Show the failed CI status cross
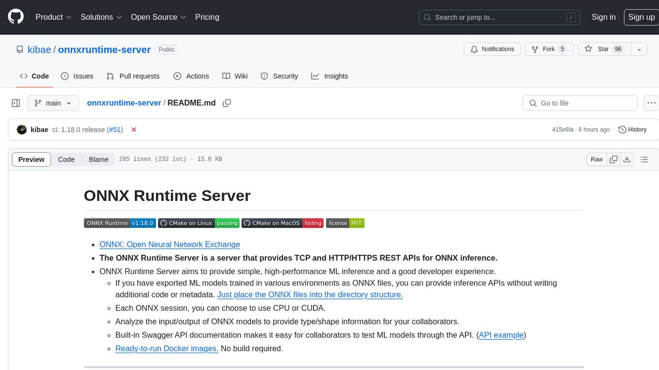 click(x=134, y=130)
